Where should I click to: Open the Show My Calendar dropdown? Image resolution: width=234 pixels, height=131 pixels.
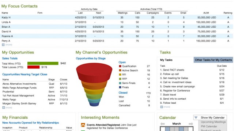point(210,118)
